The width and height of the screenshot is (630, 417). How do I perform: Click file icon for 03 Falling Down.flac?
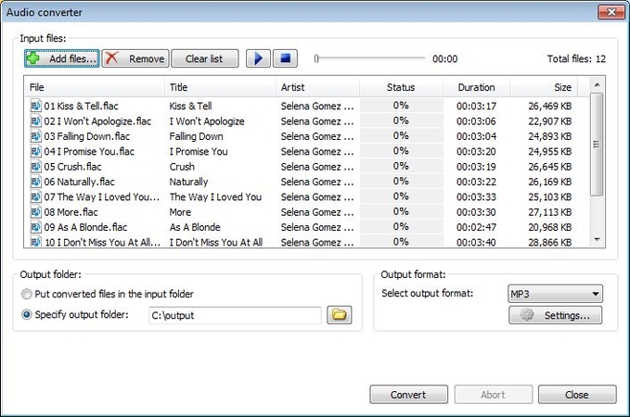click(36, 136)
